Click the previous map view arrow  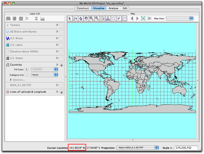click(x=132, y=19)
